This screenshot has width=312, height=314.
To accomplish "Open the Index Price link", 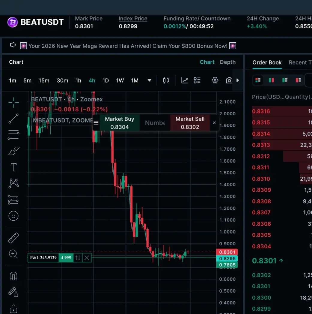I will tap(133, 18).
